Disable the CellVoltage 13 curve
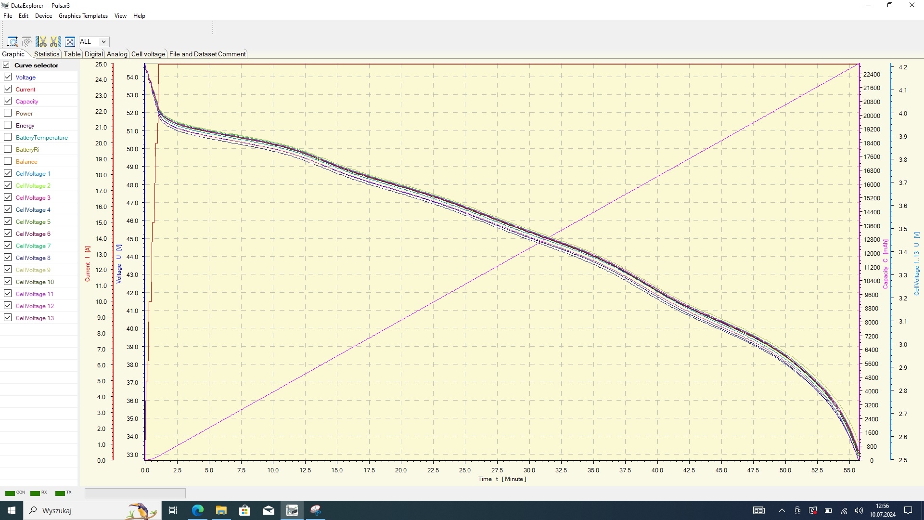The height and width of the screenshot is (520, 924). [8, 318]
